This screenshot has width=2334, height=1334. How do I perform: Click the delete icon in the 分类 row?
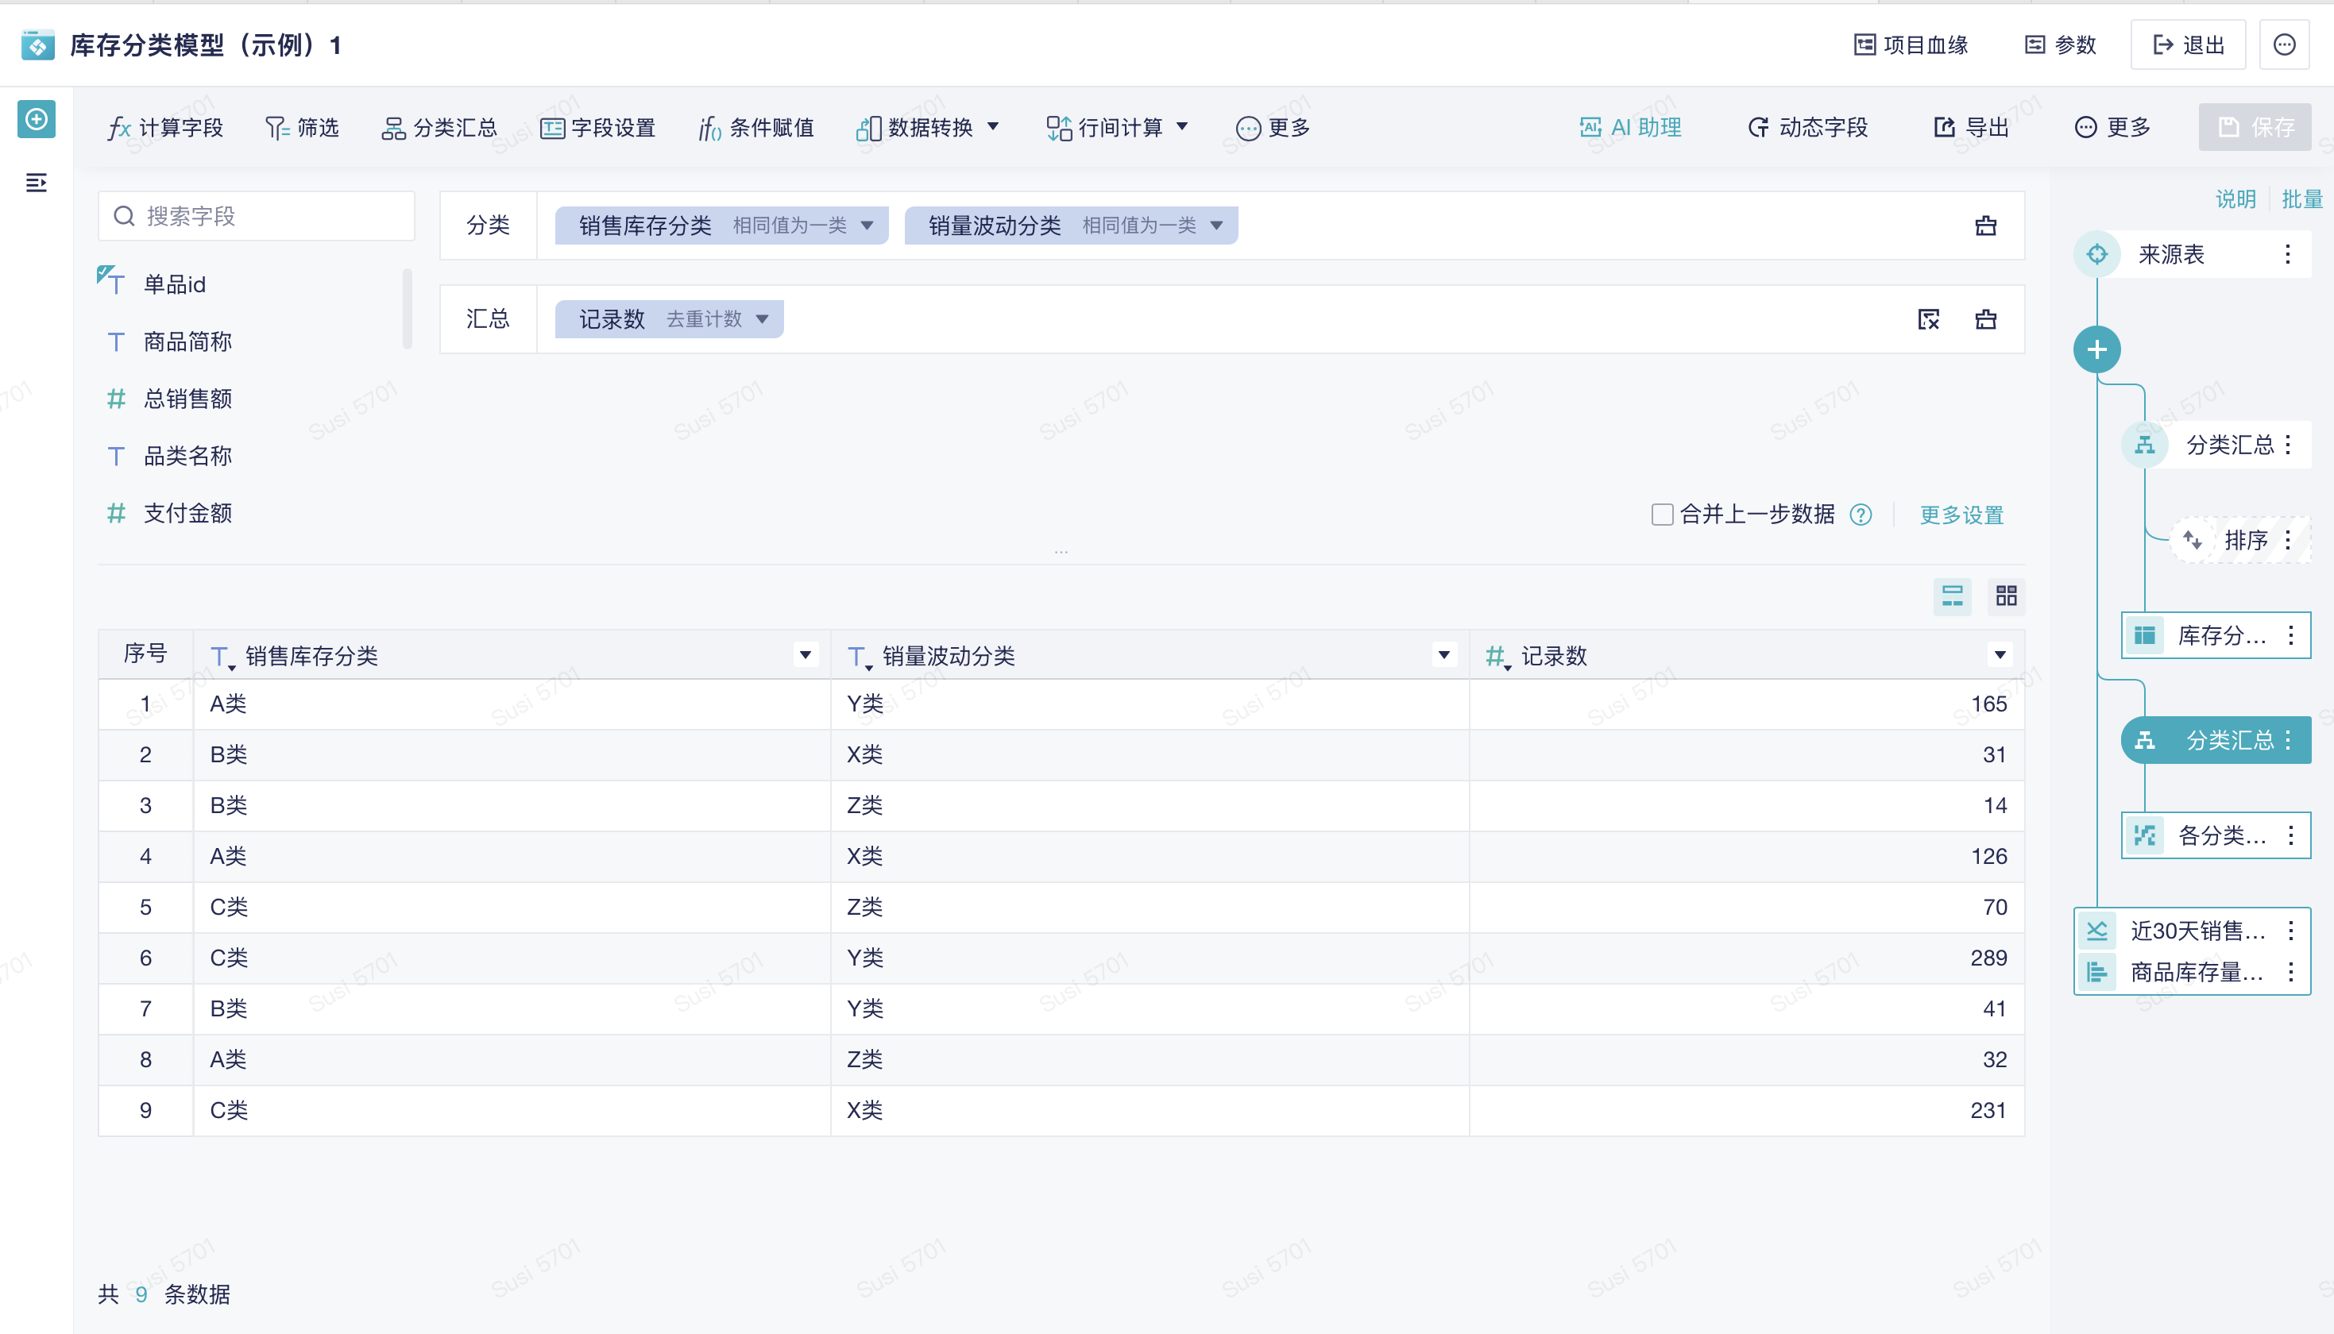coord(1985,226)
